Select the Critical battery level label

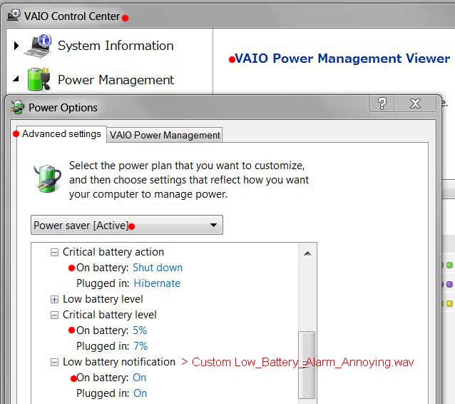(109, 315)
